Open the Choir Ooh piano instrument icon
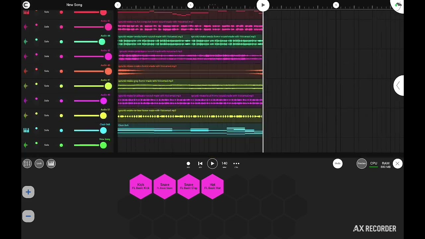The image size is (425, 239). (26, 130)
